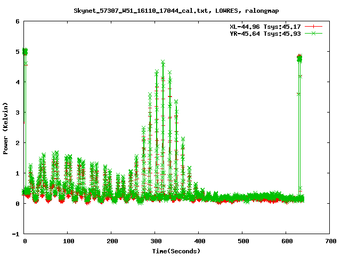Click the y-axis tick label 3

click(18, 113)
